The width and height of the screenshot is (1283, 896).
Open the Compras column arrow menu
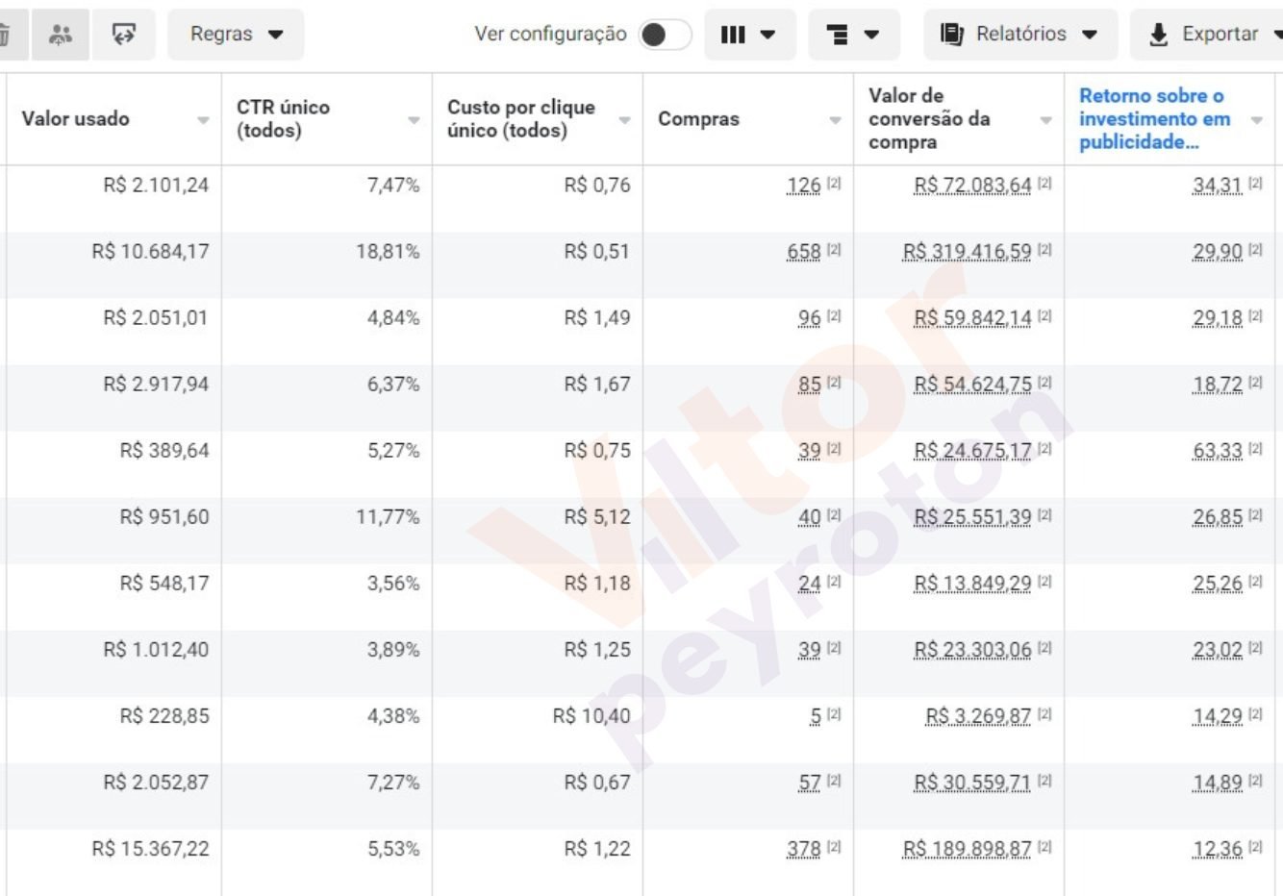(835, 120)
